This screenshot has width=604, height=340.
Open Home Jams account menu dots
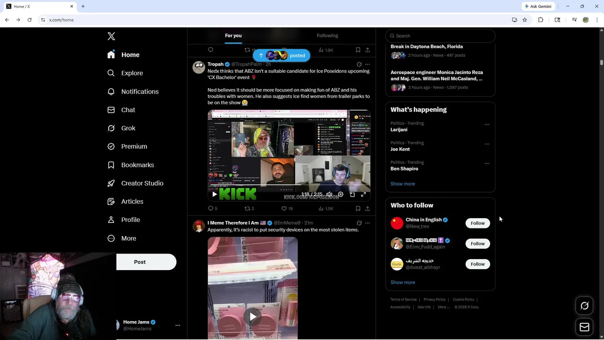178,325
